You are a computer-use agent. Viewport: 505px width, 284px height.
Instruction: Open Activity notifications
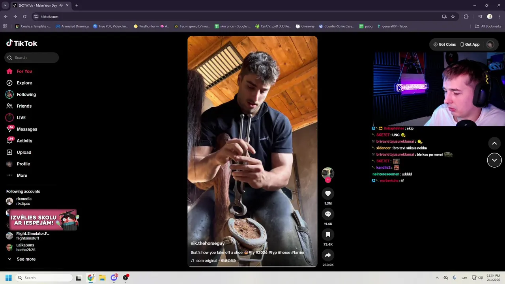[19, 141]
